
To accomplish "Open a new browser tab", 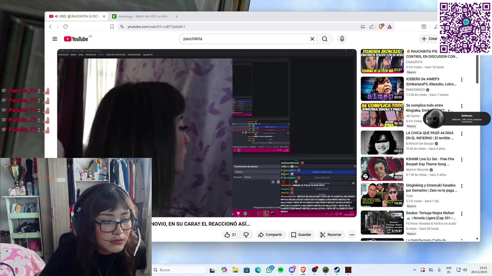I will coord(176,16).
